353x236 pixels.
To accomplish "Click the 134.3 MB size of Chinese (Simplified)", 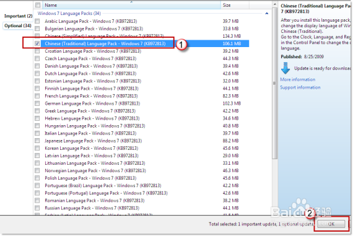I will coord(232,36).
